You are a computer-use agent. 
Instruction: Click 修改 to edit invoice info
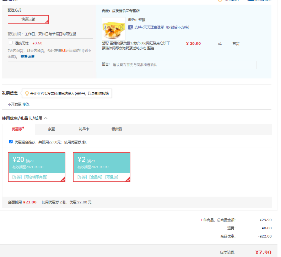pyautogui.click(x=26, y=104)
